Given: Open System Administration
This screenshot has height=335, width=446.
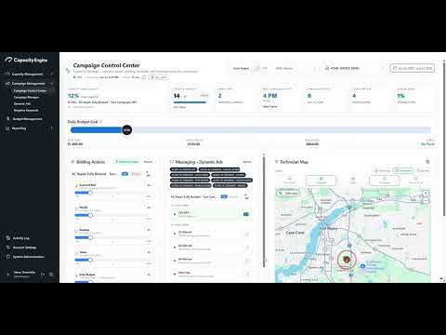Looking at the screenshot, I should coord(29,257).
